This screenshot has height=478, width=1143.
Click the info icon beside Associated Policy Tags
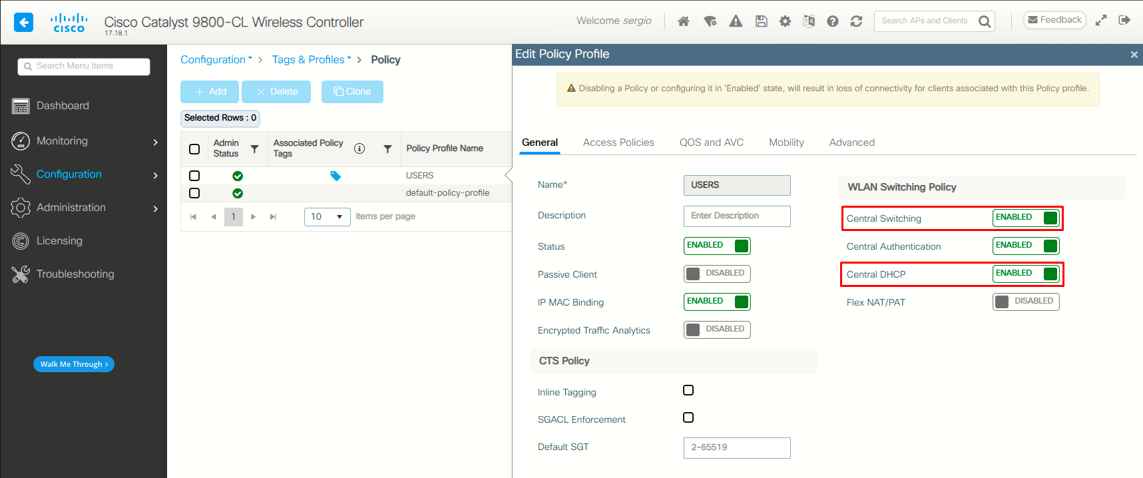(359, 148)
